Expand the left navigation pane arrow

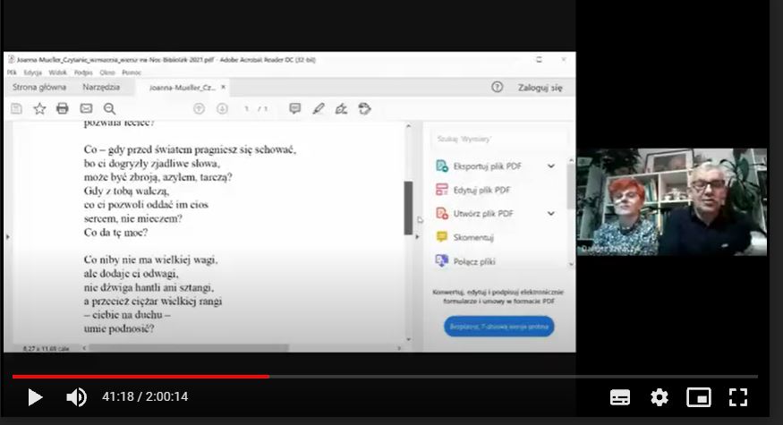click(7, 237)
